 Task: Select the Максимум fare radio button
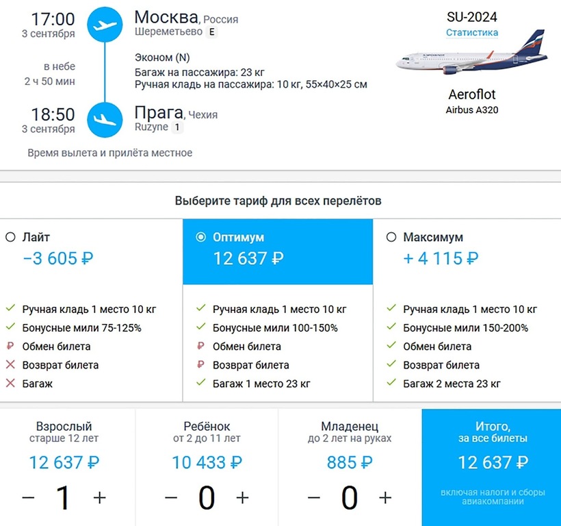(x=391, y=238)
